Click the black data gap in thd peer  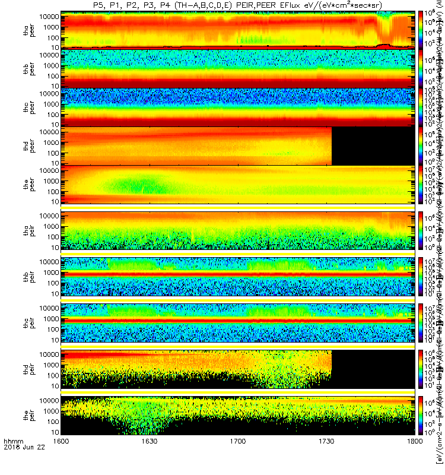click(373, 146)
